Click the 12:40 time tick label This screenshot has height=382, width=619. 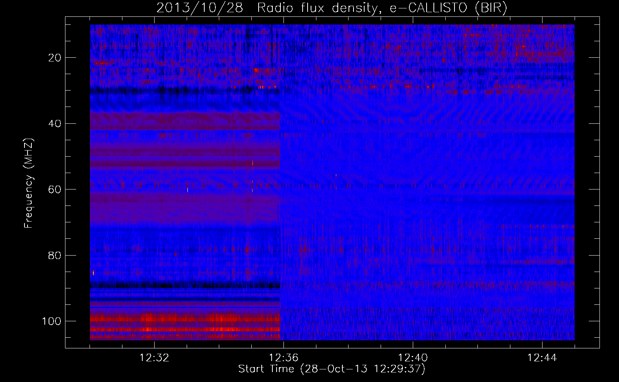tap(413, 358)
